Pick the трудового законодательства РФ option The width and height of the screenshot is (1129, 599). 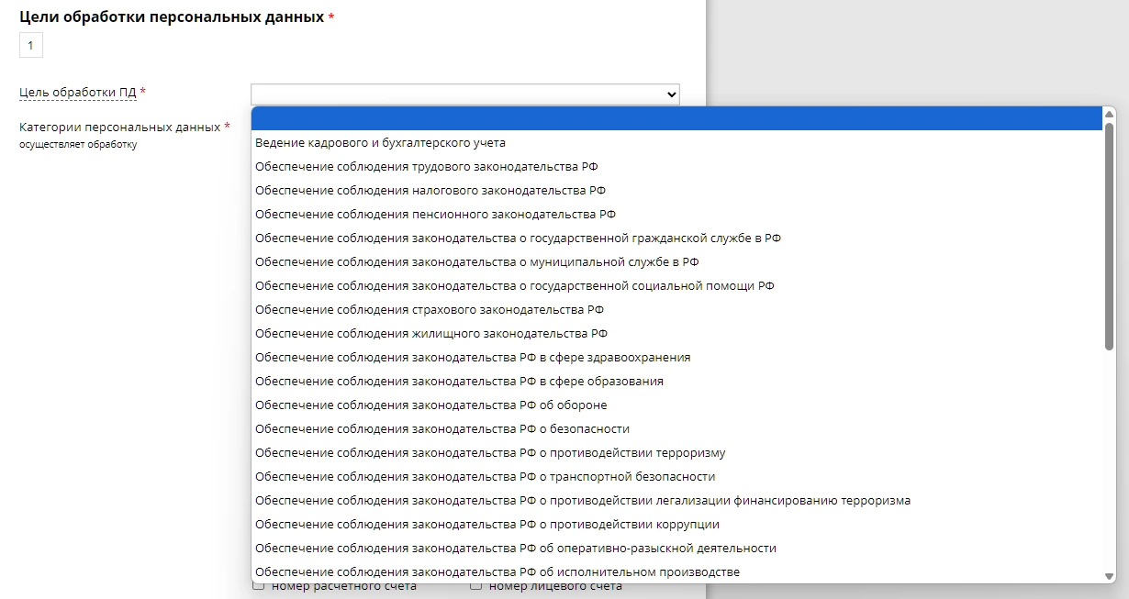click(x=427, y=167)
